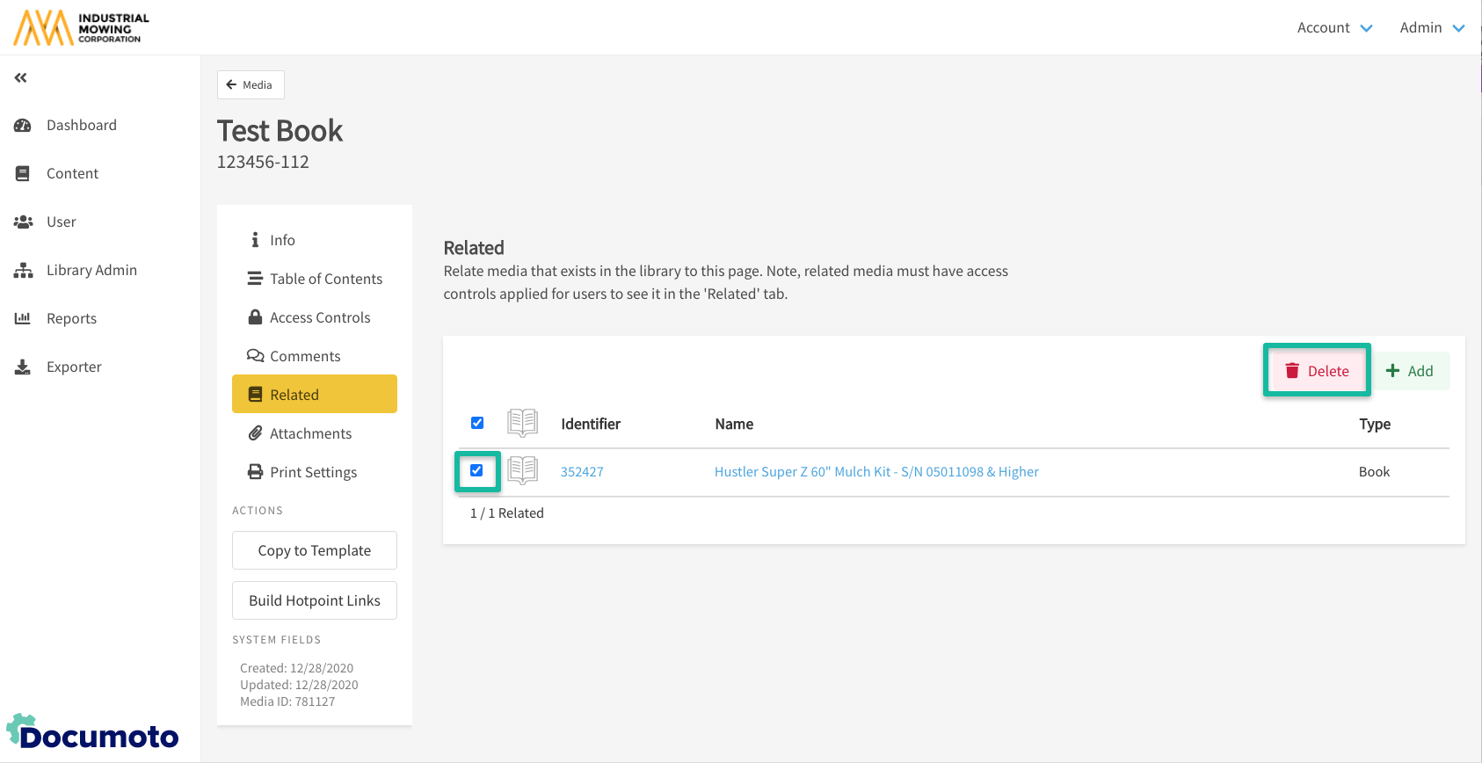Open the Access Controls tab

pyautogui.click(x=319, y=317)
